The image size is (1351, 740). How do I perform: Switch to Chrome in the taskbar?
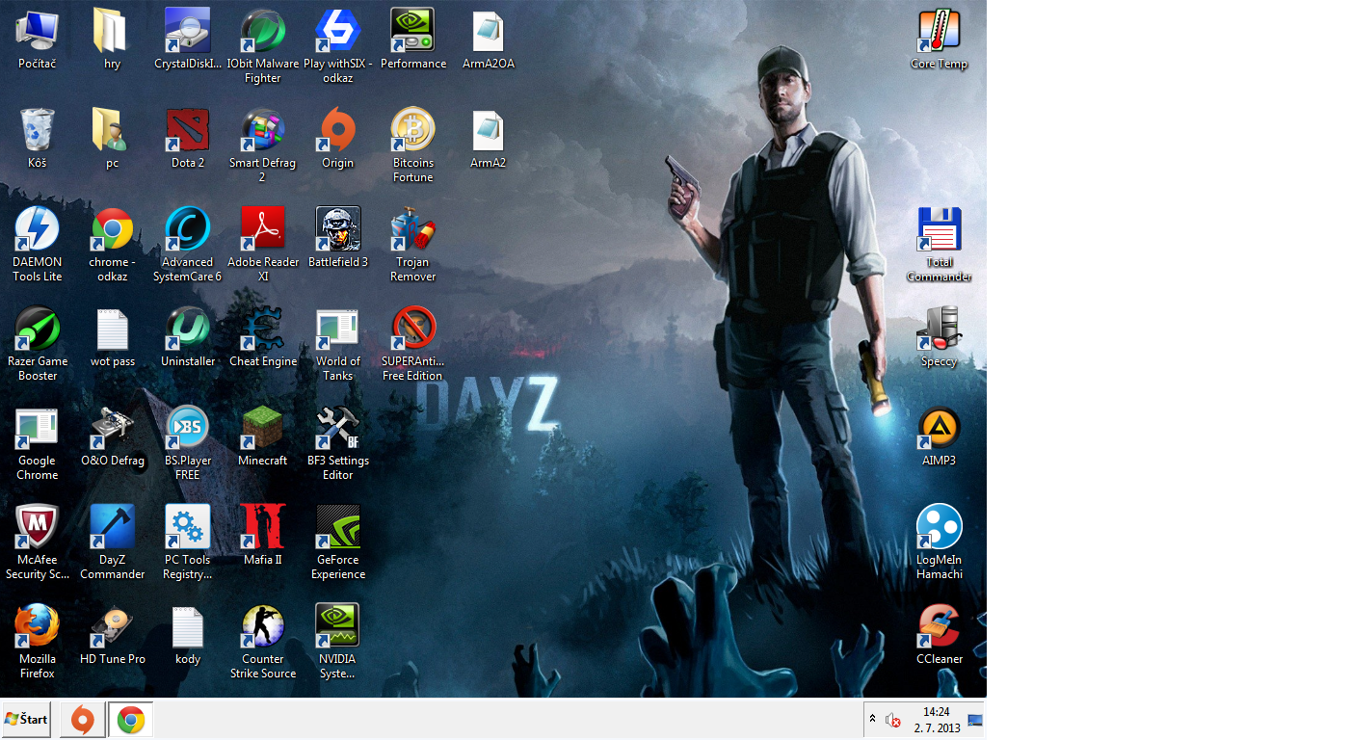(x=131, y=720)
